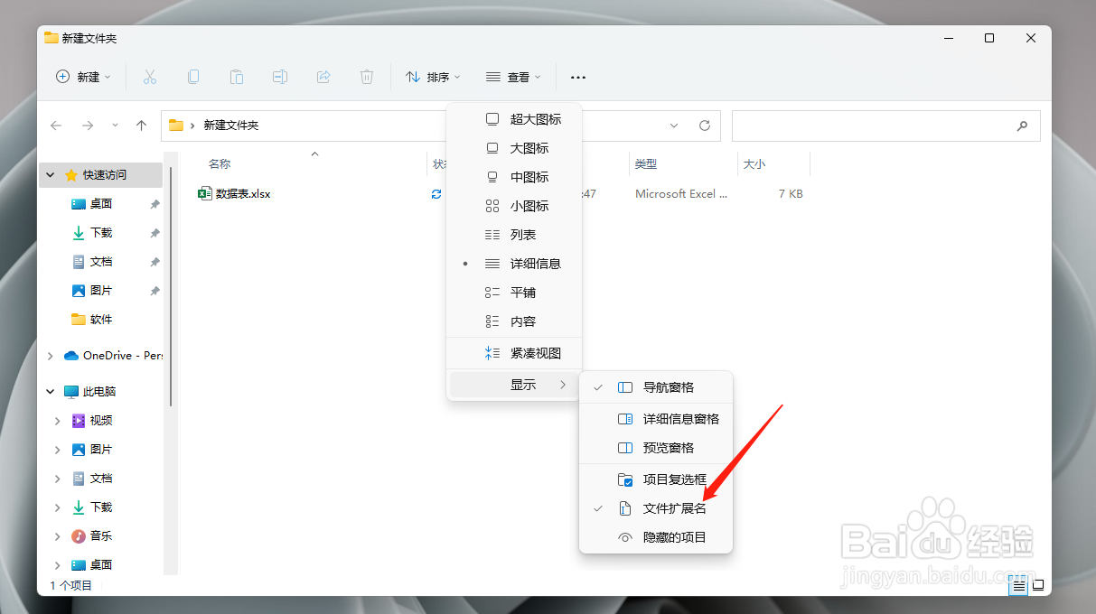Viewport: 1096px width, 614px height.
Task: Select the Cut icon in toolbar
Action: 150,77
